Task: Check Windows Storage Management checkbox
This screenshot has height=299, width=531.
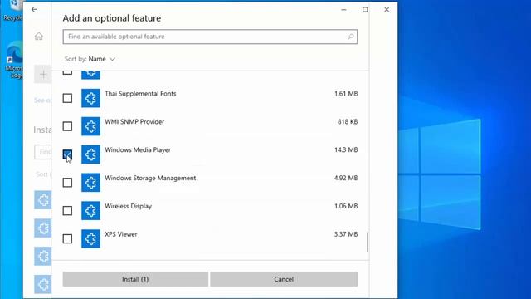Action: pos(67,183)
